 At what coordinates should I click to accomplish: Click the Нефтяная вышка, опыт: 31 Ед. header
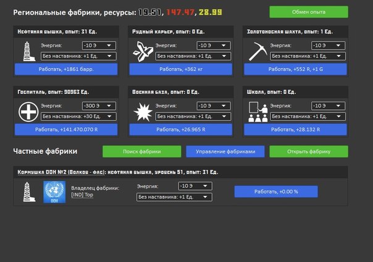pos(57,32)
